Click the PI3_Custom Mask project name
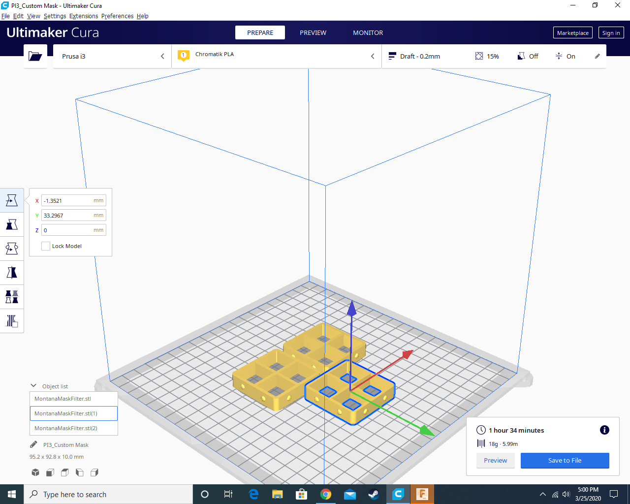Screen dimensions: 630x504 click(66, 444)
